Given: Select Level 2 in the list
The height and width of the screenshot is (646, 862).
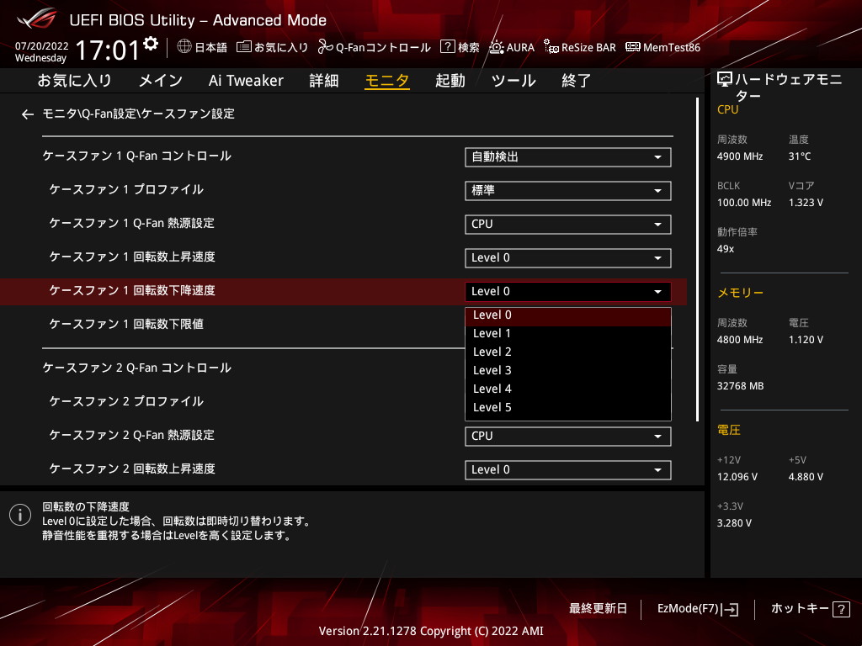Looking at the screenshot, I should coord(568,352).
